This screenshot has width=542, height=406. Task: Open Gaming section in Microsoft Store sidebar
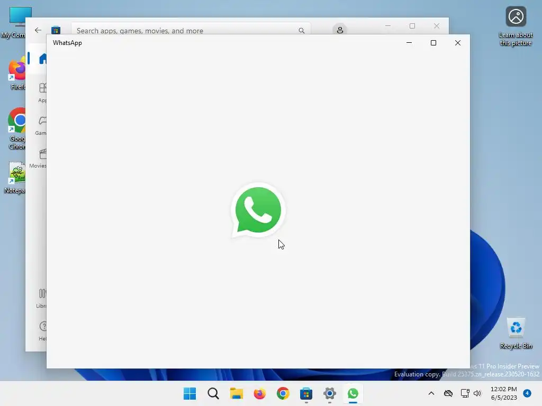click(41, 125)
